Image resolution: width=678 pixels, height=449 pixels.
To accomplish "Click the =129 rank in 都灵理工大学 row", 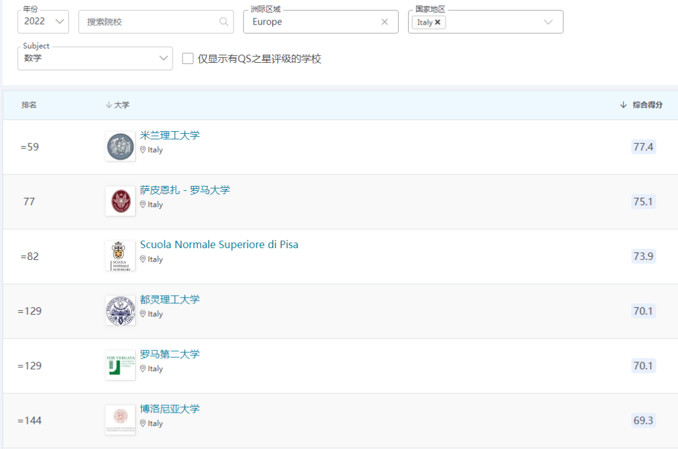I will click(30, 311).
